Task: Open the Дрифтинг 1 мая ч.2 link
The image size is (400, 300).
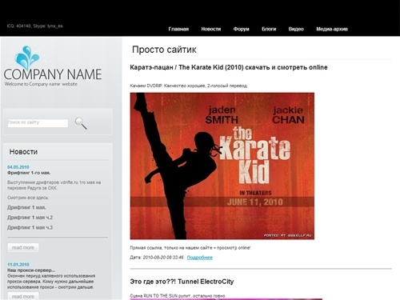Action: pyautogui.click(x=30, y=218)
